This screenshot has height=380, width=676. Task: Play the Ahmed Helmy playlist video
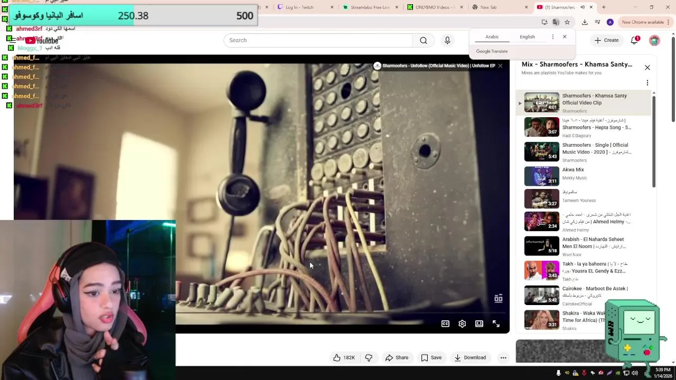point(584,222)
